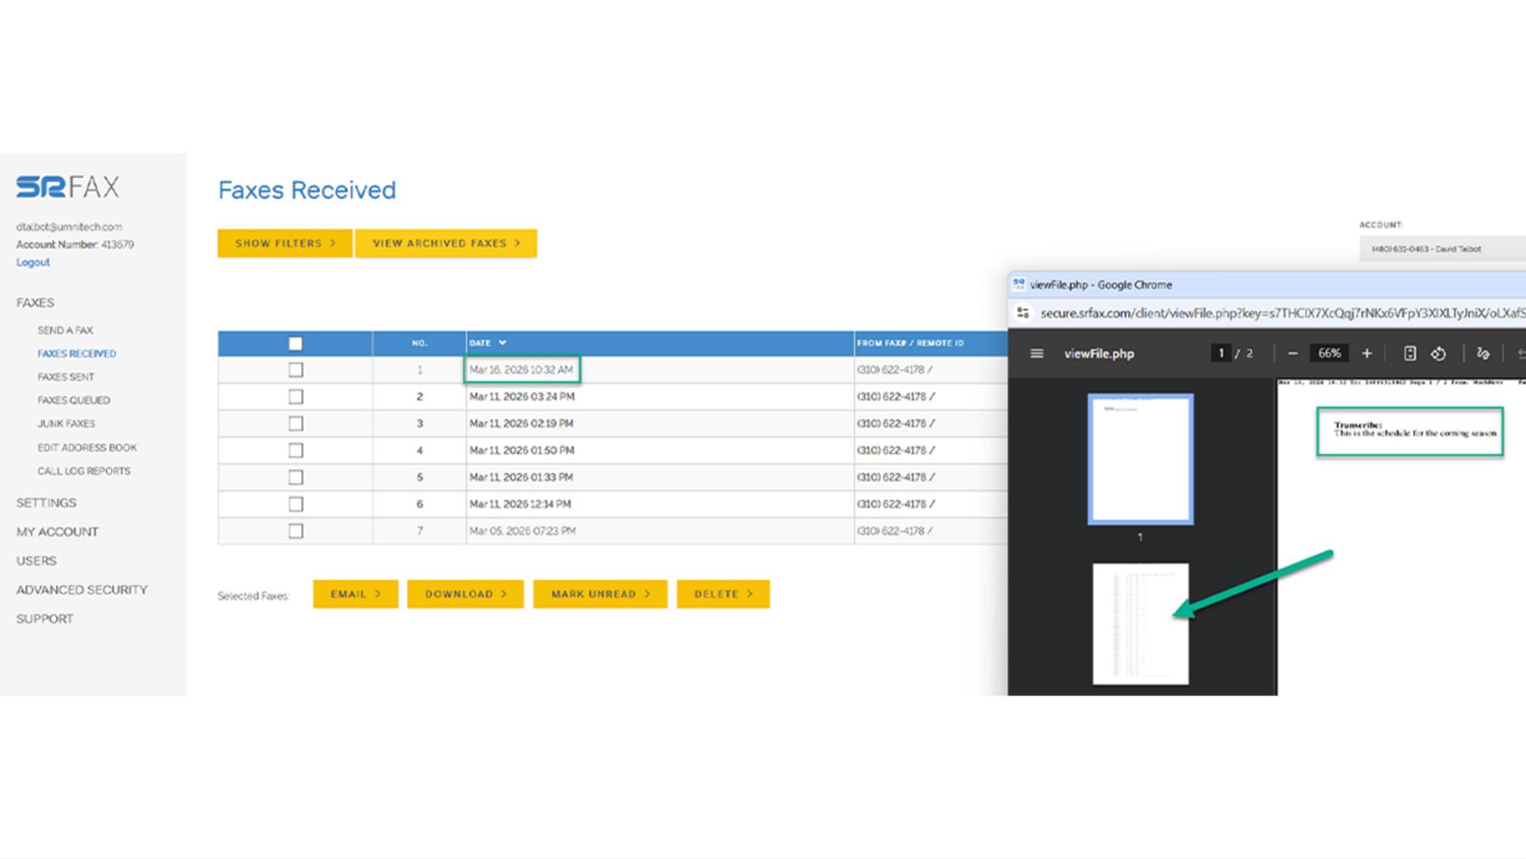
Task: Click View Archived Faxes button
Action: click(446, 243)
